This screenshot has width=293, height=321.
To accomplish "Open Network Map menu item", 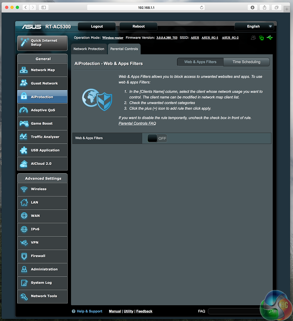I will tap(42, 70).
